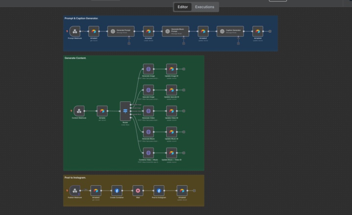This screenshot has height=215, width=352.
Task: Select the Wait node
Action: [x=138, y=191]
